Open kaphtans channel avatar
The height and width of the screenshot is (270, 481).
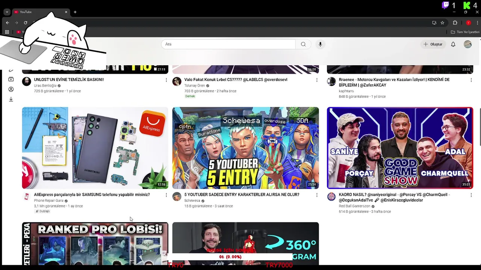(331, 81)
